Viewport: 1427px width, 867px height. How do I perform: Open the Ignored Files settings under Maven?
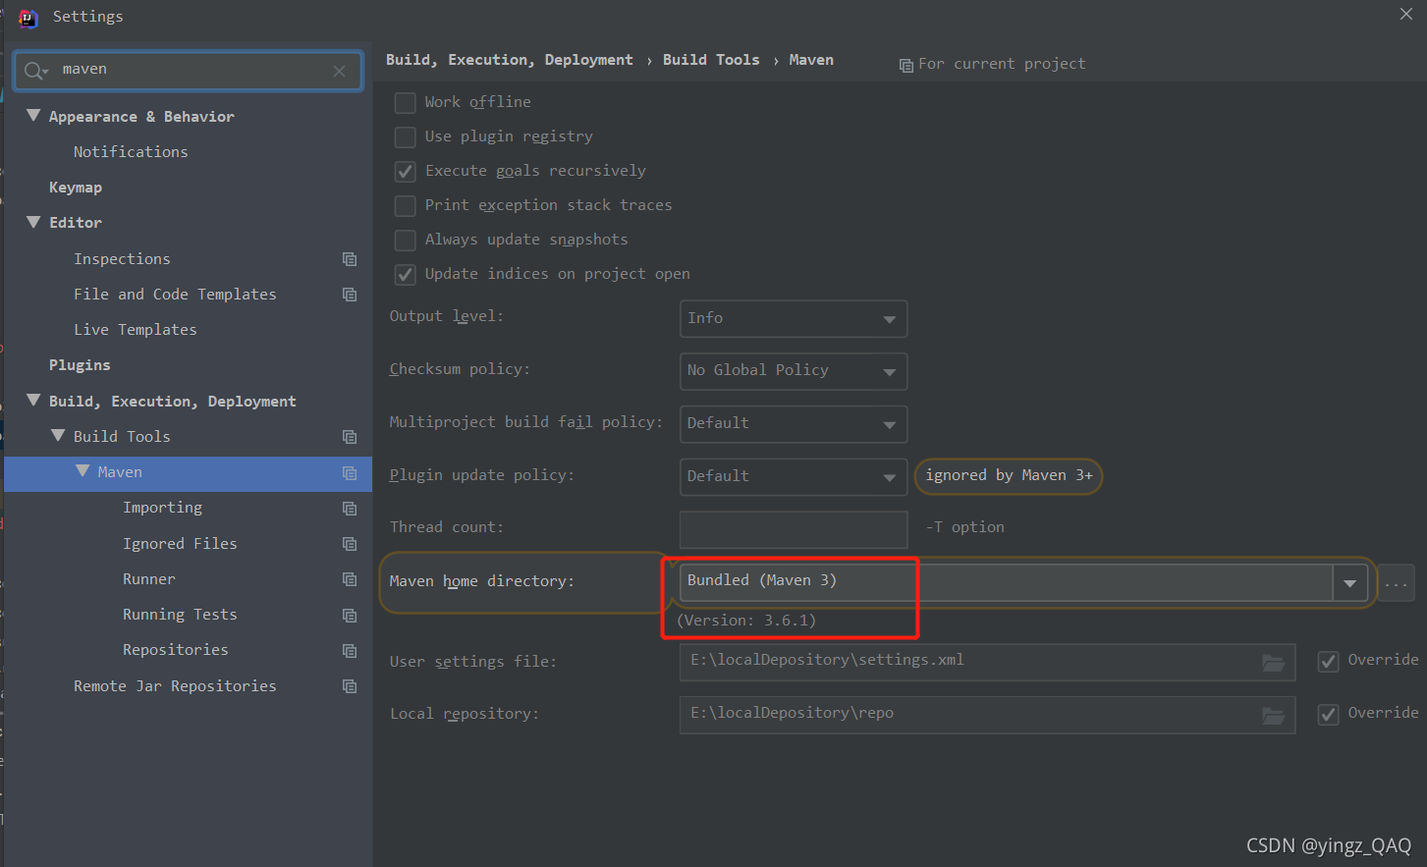(x=180, y=544)
